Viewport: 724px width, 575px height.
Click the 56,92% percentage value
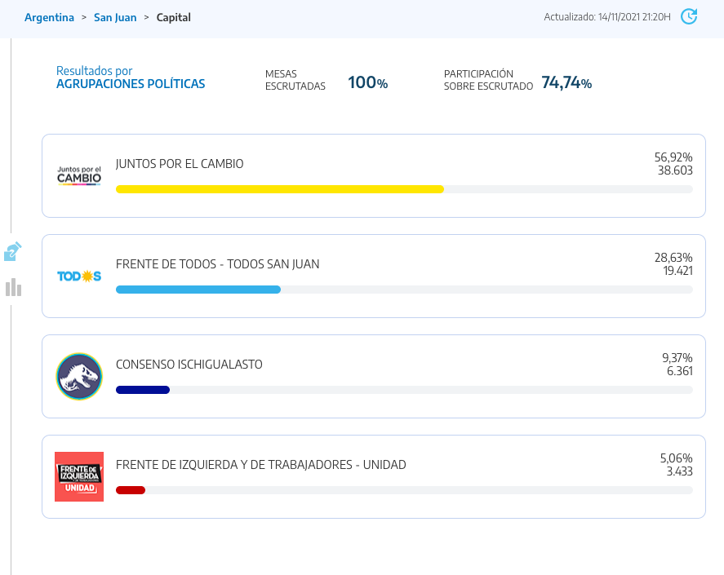point(673,157)
